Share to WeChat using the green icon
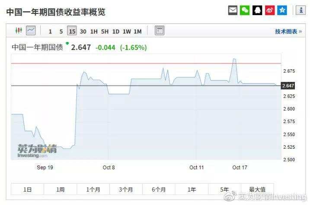 (x=245, y=10)
